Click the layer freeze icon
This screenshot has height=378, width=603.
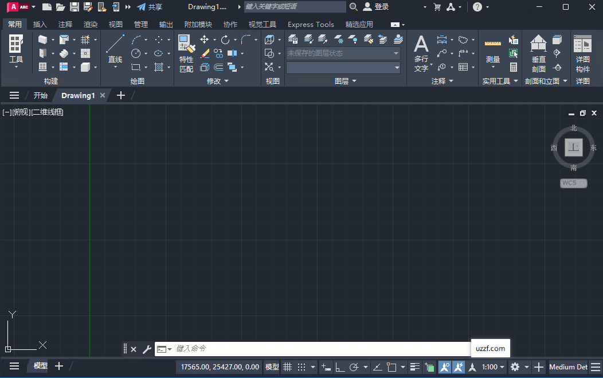pos(338,39)
